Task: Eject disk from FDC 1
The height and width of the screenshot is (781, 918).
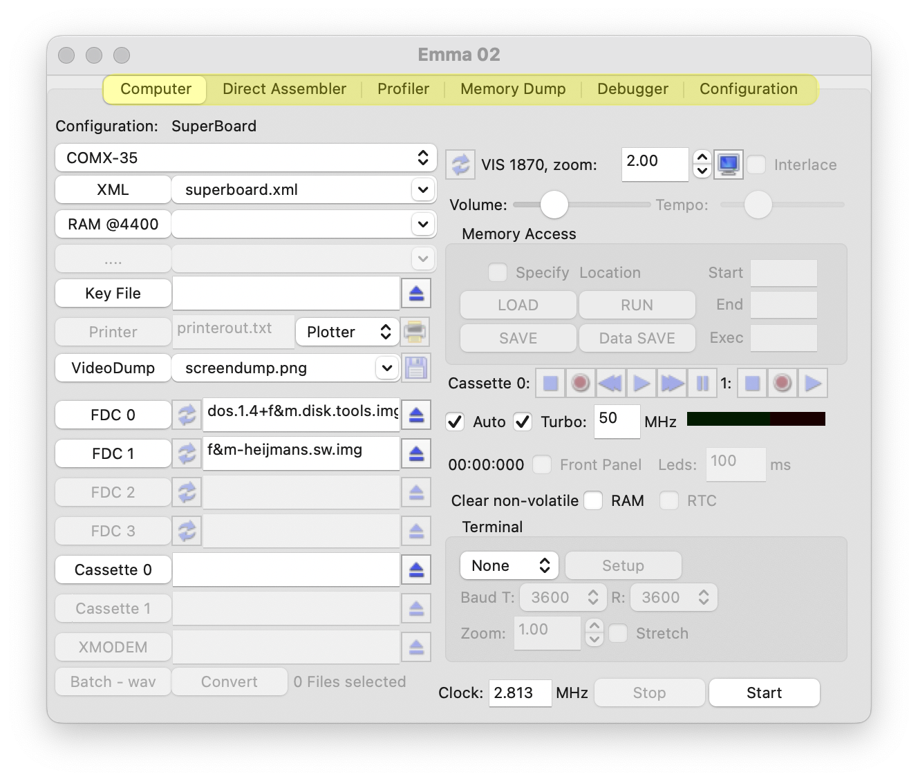Action: [416, 453]
